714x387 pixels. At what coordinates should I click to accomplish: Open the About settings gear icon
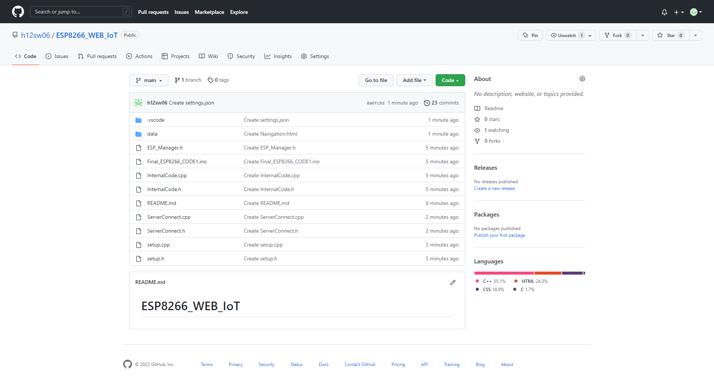coord(582,79)
